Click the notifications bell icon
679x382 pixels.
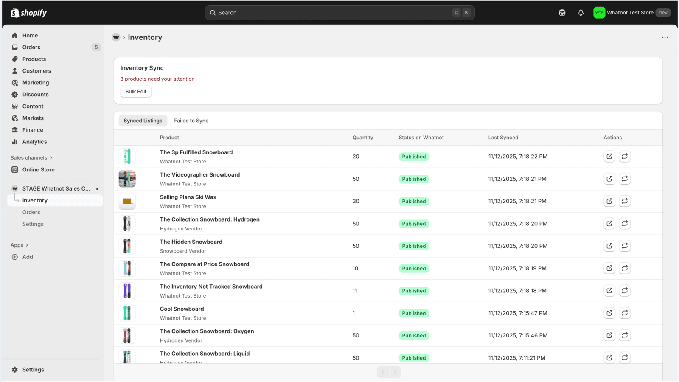[581, 13]
